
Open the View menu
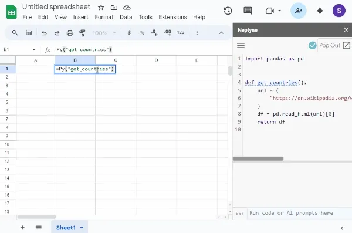(x=61, y=17)
